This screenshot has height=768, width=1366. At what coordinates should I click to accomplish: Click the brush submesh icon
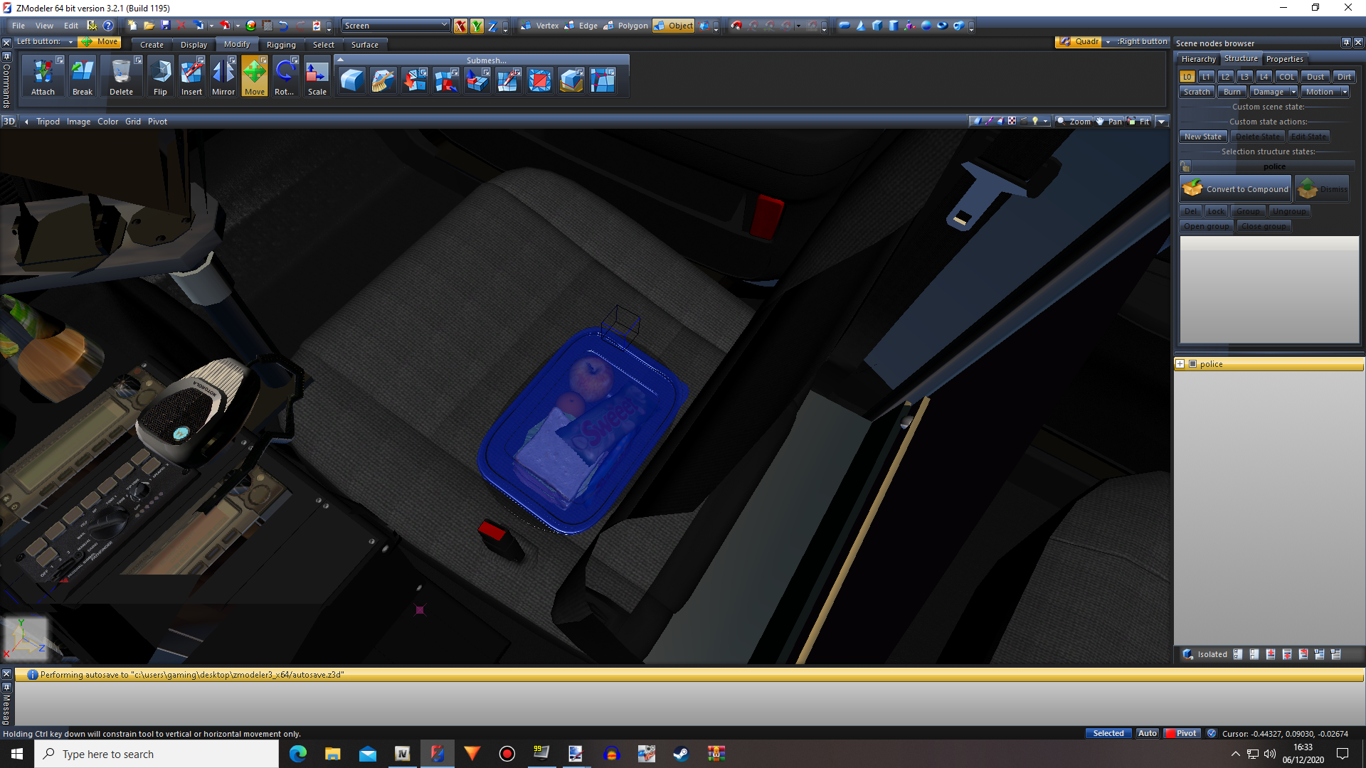click(383, 80)
